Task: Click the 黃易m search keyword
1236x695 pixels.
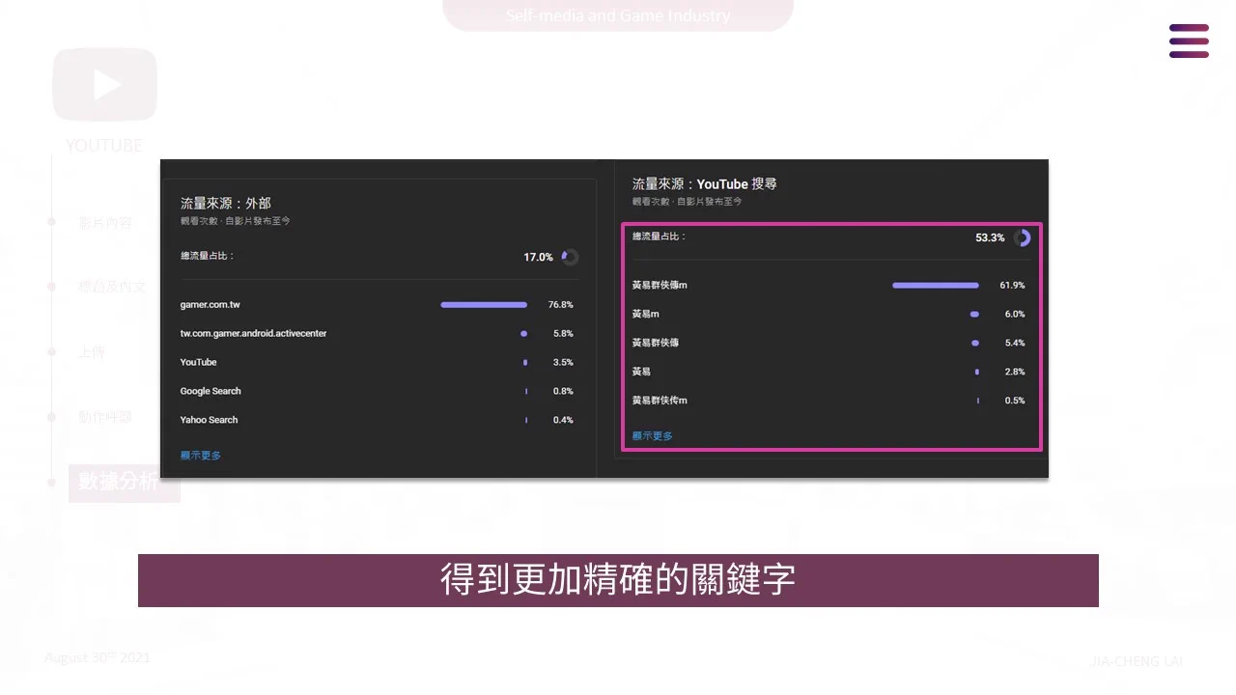Action: pos(645,314)
